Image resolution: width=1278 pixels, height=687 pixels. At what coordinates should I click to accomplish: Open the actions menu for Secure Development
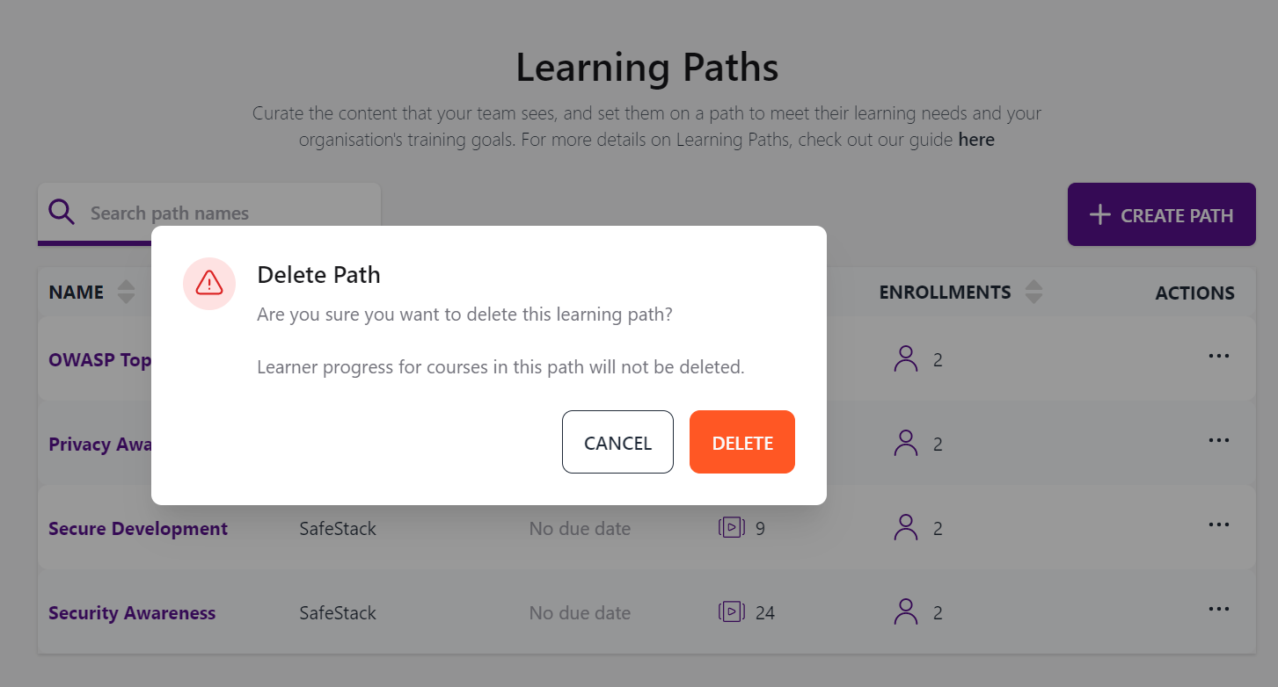point(1219,524)
